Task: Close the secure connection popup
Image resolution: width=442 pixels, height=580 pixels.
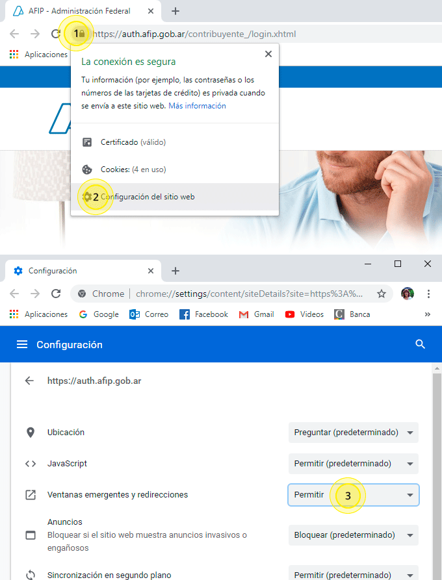Action: [268, 54]
